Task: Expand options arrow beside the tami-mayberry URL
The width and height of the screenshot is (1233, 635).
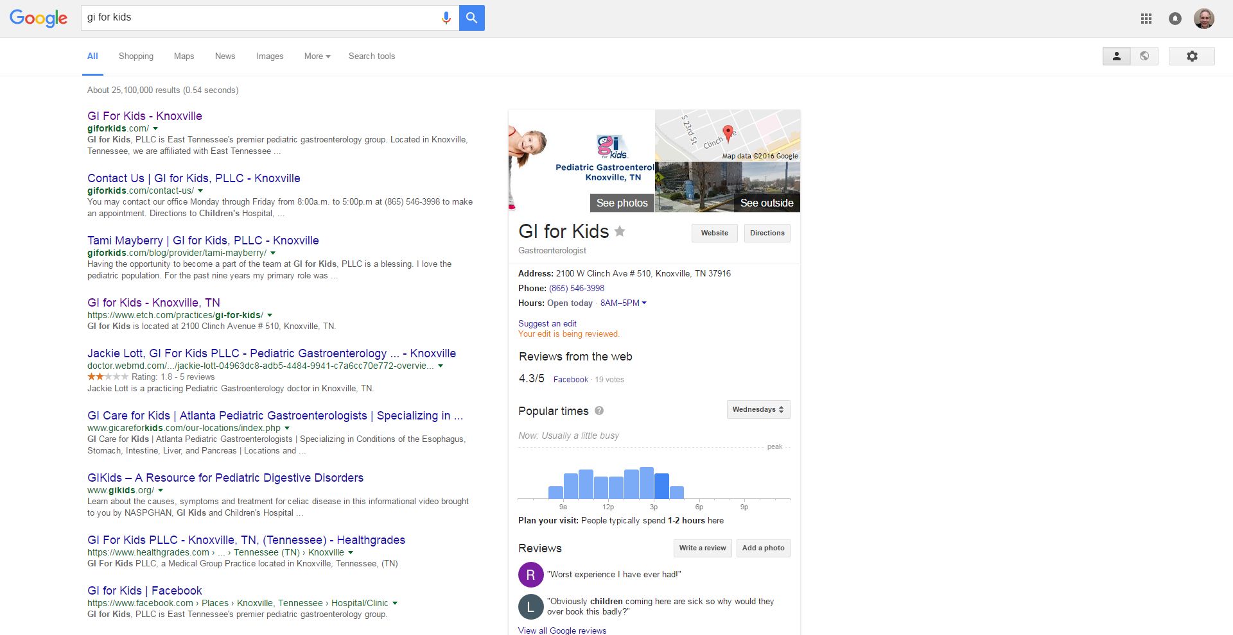Action: pyautogui.click(x=273, y=253)
